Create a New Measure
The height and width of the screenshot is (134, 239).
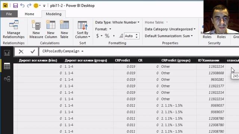point(36,29)
